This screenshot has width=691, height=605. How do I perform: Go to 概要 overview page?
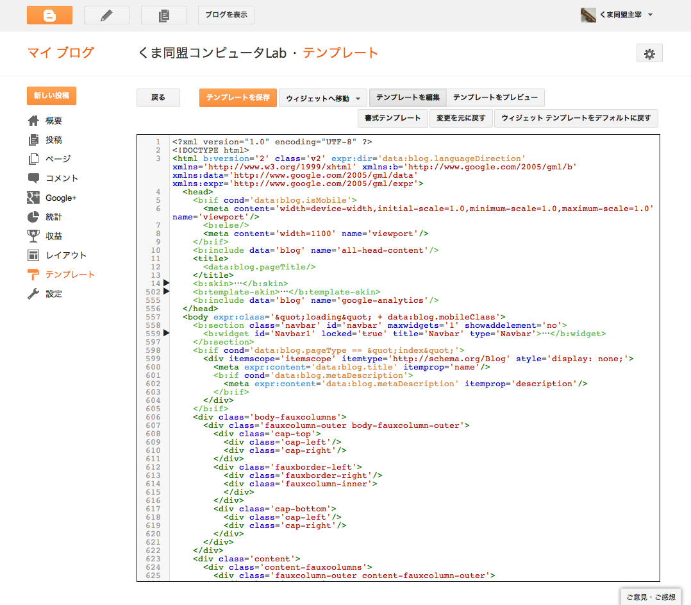point(54,121)
